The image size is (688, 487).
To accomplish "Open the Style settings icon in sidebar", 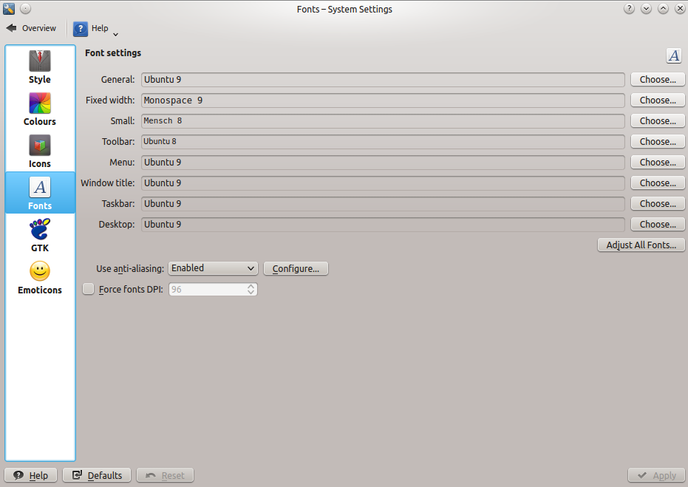I will point(39,67).
